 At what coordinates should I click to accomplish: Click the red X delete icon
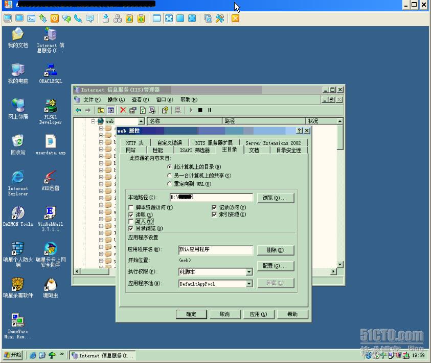coord(123,111)
